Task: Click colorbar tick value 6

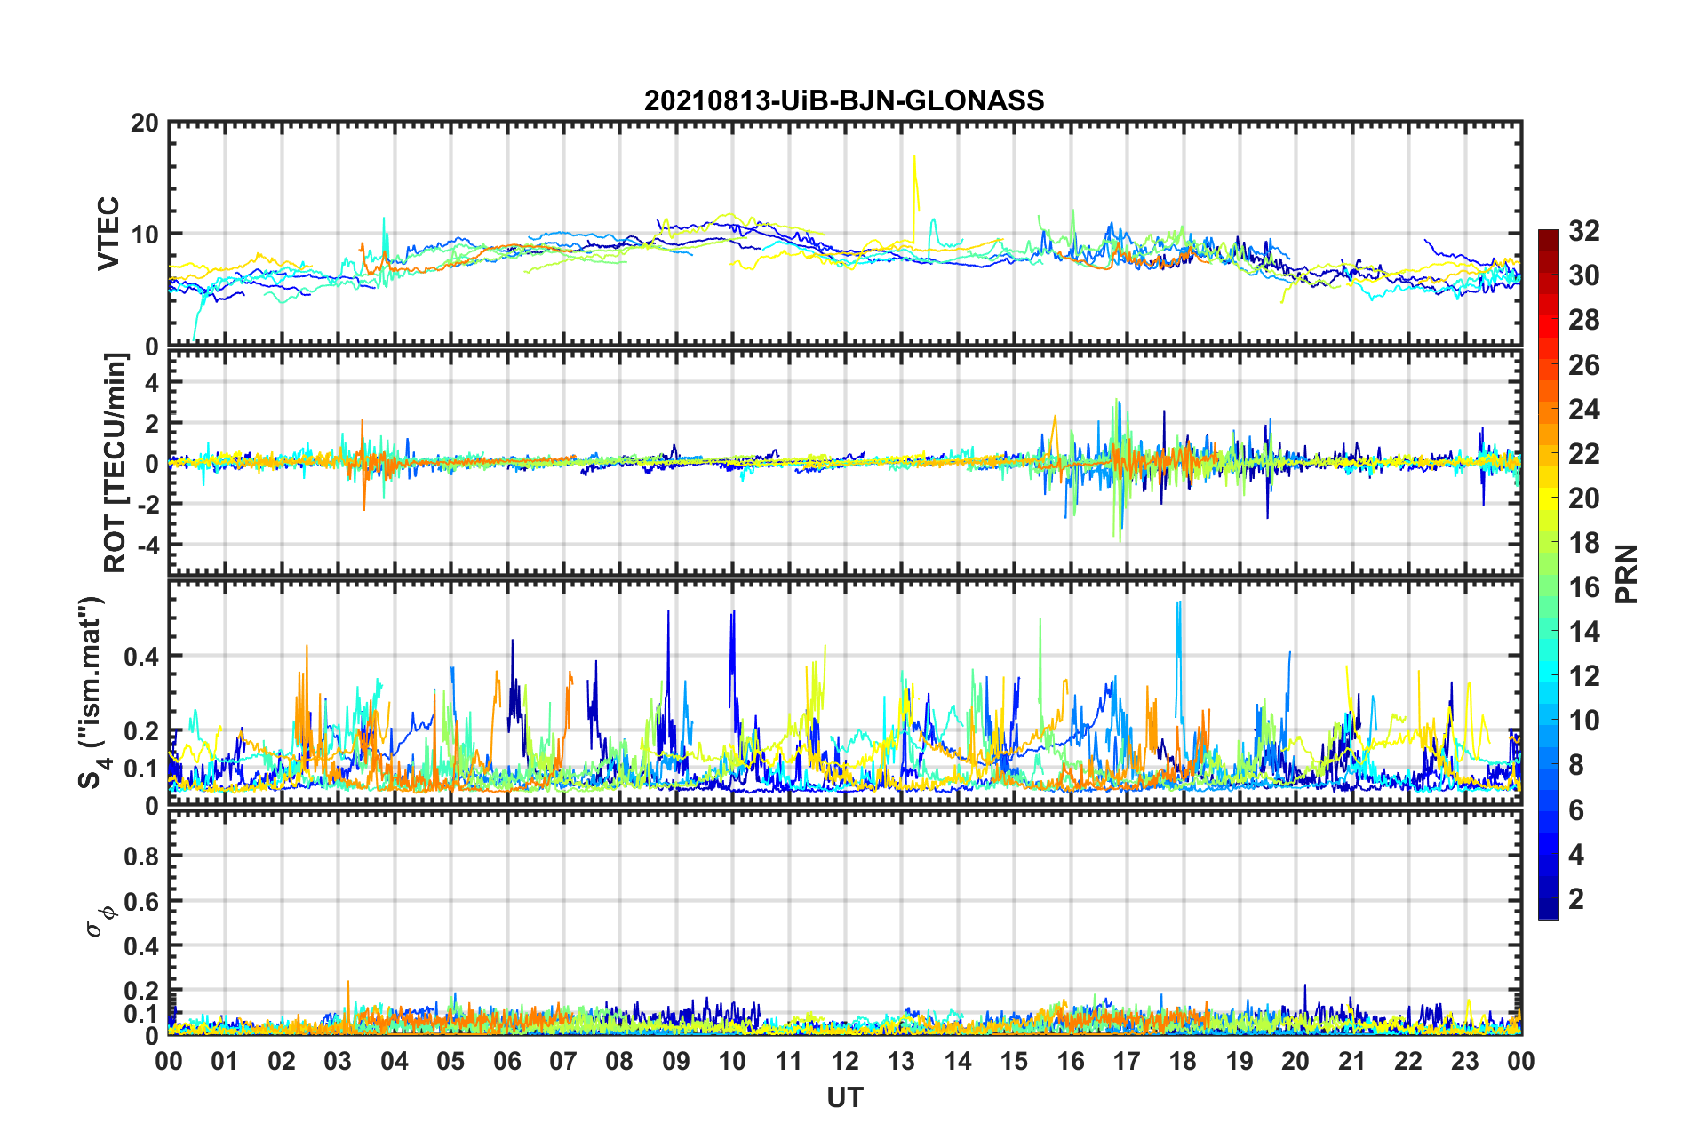Action: tap(1576, 809)
